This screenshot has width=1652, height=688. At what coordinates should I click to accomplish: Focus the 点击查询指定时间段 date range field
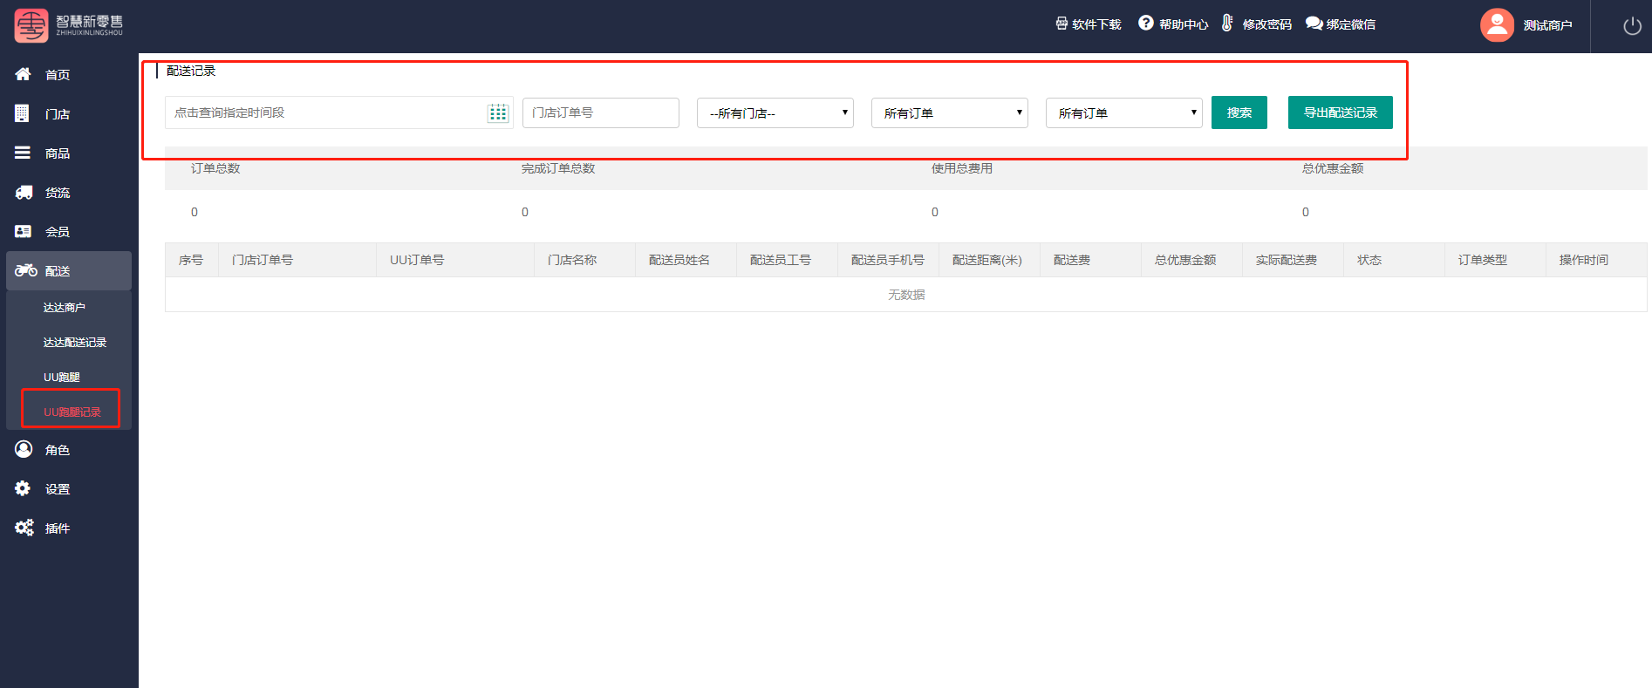coord(338,112)
